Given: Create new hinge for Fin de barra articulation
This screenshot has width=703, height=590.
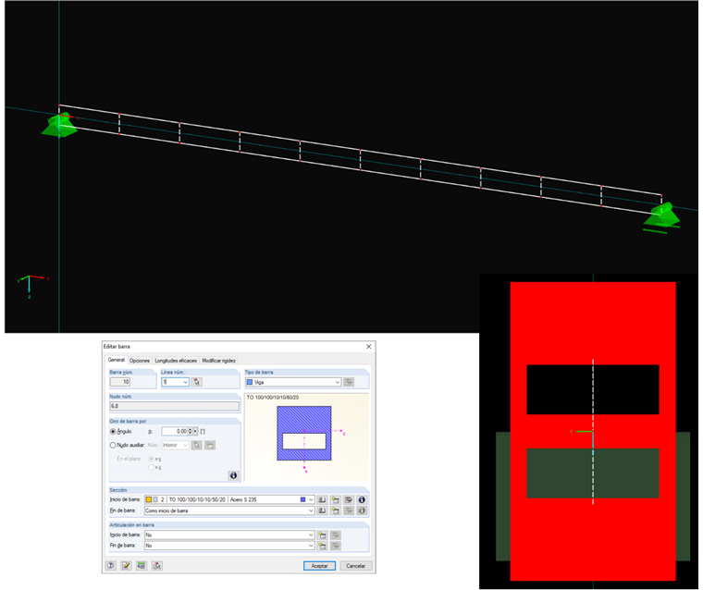Looking at the screenshot, I should click(x=322, y=546).
